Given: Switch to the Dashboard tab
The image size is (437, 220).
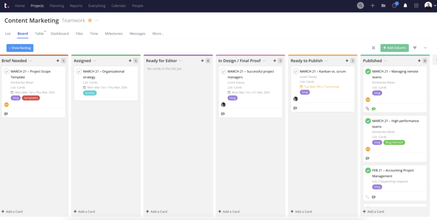Looking at the screenshot, I should coord(60,34).
